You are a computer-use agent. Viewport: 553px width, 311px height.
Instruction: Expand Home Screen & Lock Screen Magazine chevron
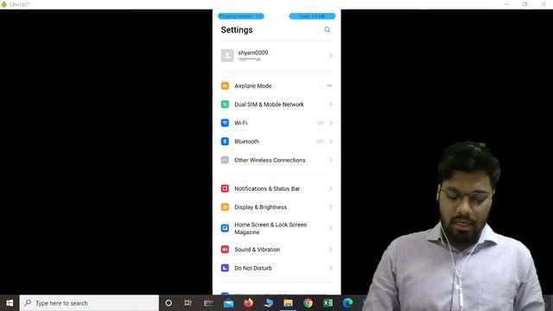tap(330, 228)
